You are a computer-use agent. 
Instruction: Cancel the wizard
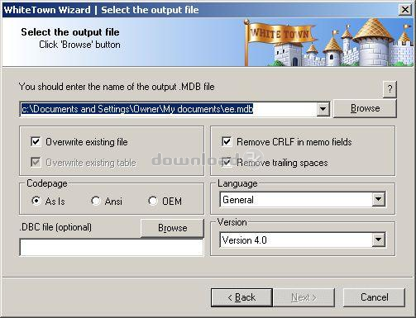[374, 297]
